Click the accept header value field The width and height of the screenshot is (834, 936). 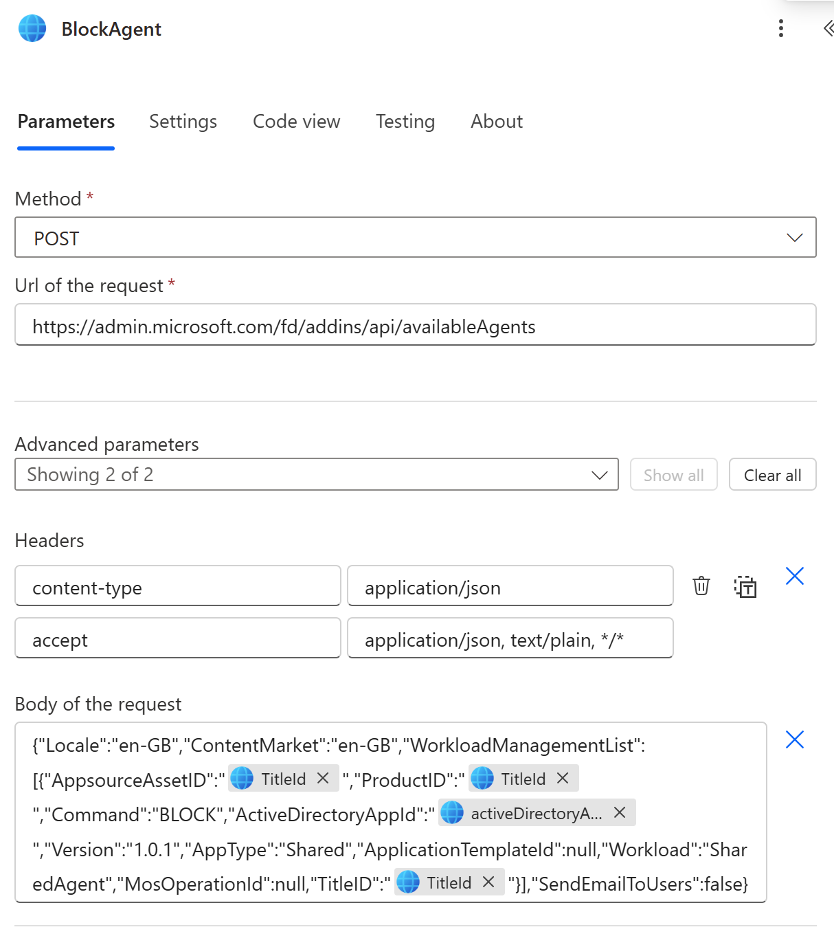pyautogui.click(x=509, y=639)
